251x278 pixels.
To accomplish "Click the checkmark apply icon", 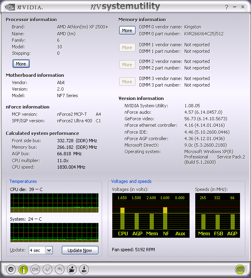I will click(48, 269).
